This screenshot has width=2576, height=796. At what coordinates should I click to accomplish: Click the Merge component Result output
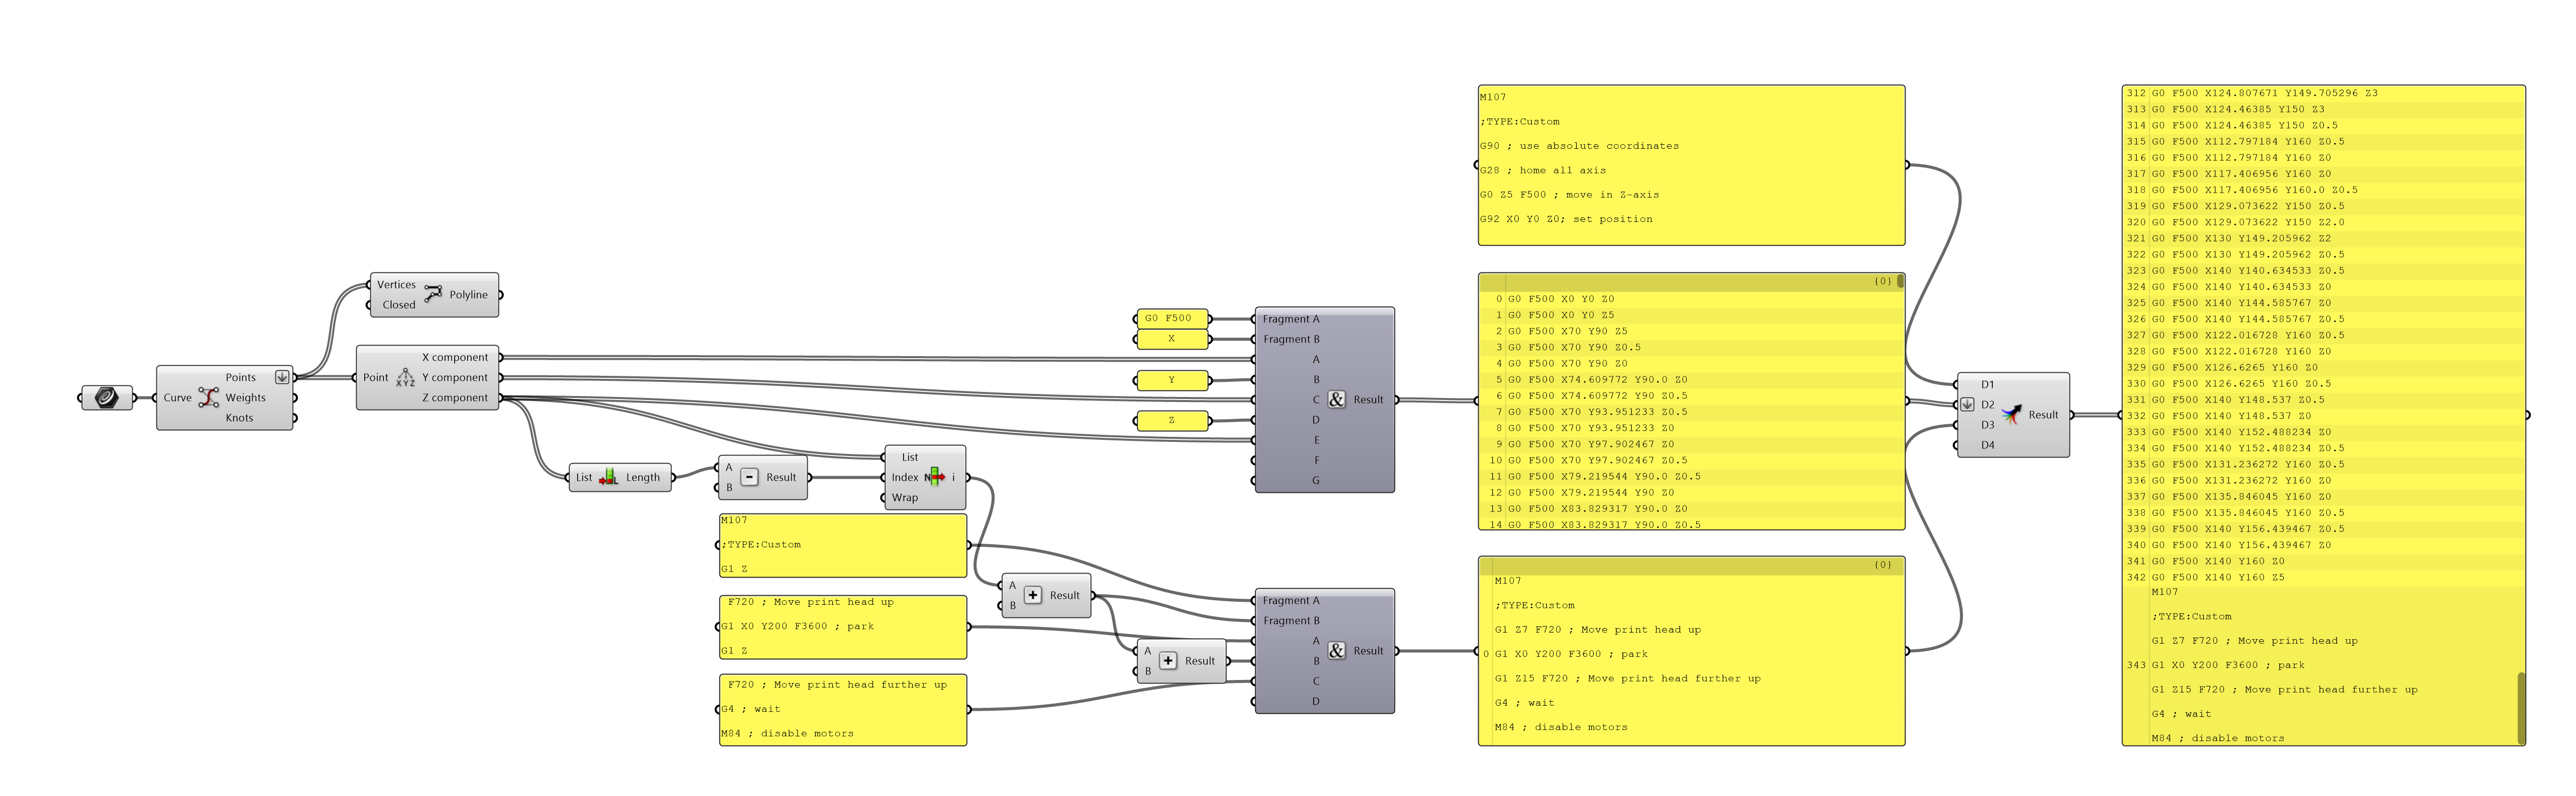tap(2043, 415)
